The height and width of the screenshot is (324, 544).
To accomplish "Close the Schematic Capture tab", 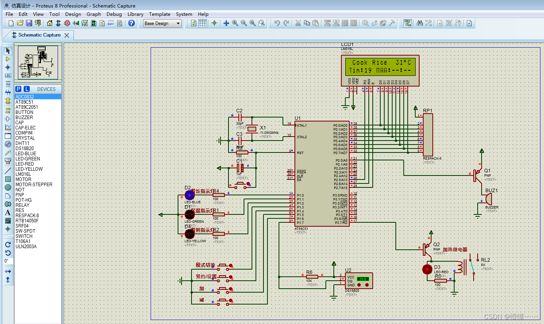I will [67, 35].
